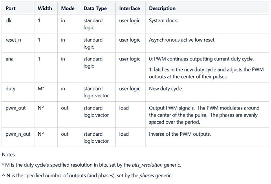This screenshot has width=271, height=184.
Task: Click the M* width cell
Action: pos(41,89)
